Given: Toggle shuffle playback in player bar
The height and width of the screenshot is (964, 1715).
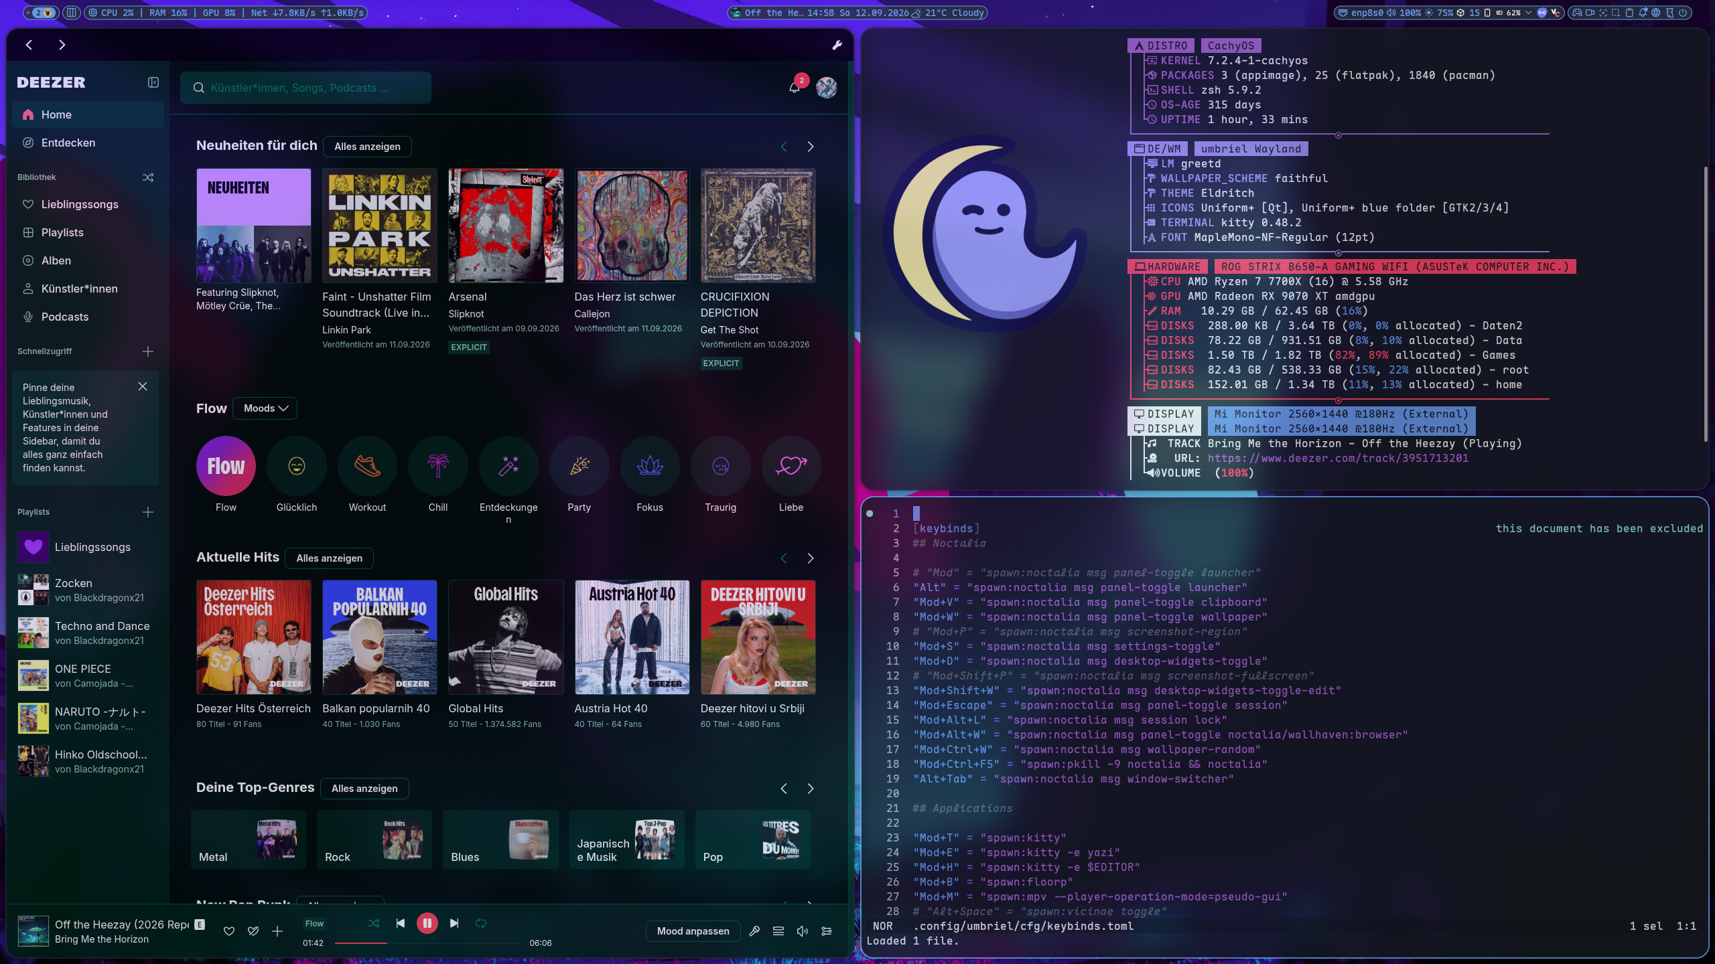Looking at the screenshot, I should [x=374, y=923].
